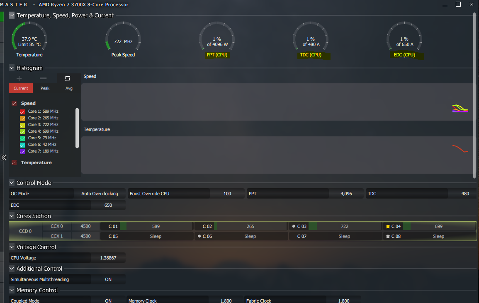The height and width of the screenshot is (303, 479).
Task: Click the main window vertical scrollbar
Action: coord(474,95)
